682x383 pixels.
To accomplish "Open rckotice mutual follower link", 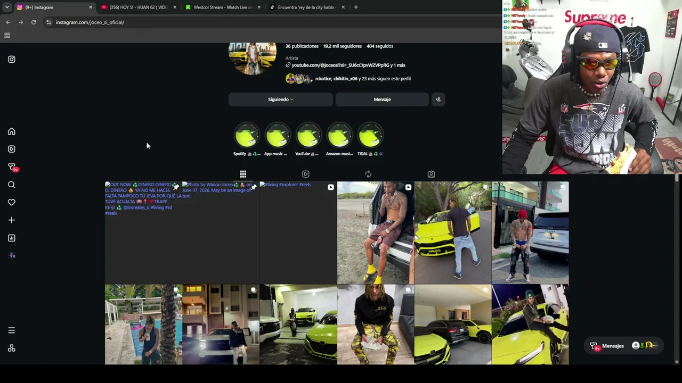I will 323,79.
